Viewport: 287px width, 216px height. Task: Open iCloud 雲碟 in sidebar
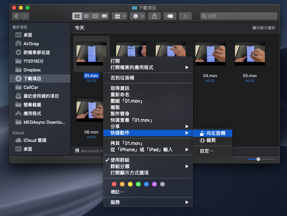pyautogui.click(x=40, y=140)
